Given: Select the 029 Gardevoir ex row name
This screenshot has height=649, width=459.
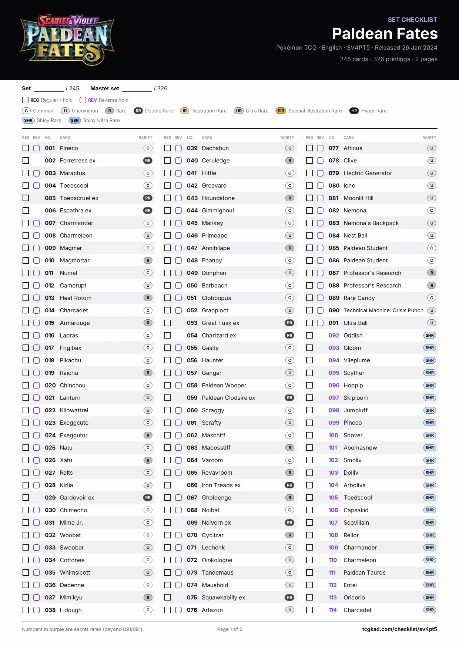Looking at the screenshot, I should [x=77, y=498].
